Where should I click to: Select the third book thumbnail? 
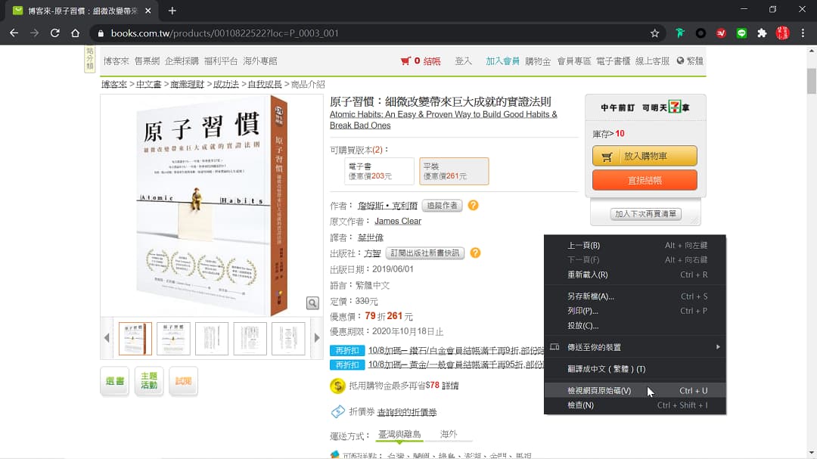(x=212, y=339)
